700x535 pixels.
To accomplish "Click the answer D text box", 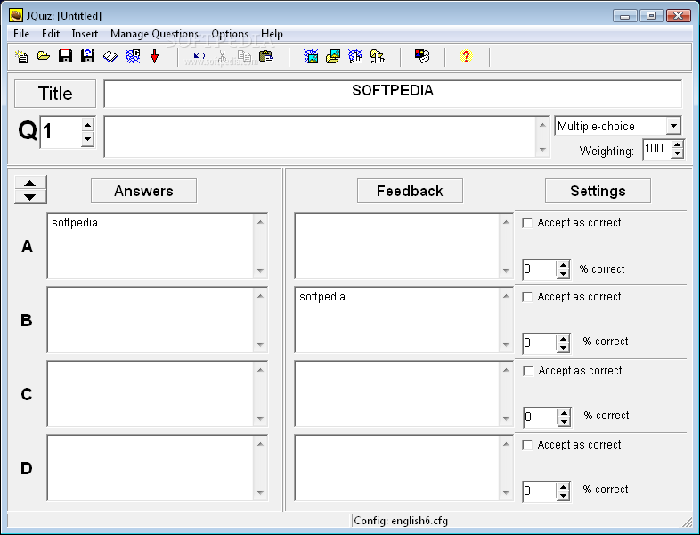I will [x=151, y=468].
